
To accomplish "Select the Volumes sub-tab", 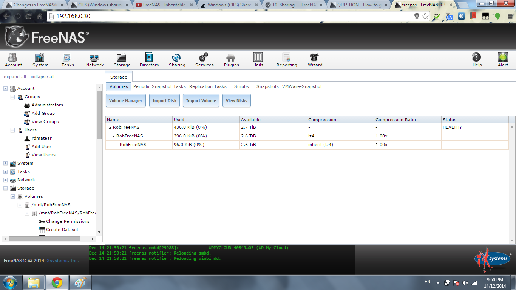I will [119, 86].
